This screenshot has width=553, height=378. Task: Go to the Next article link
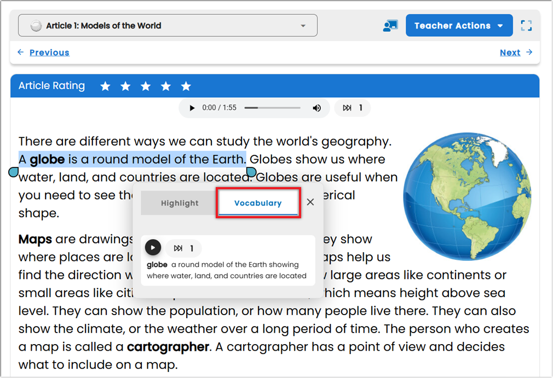510,53
